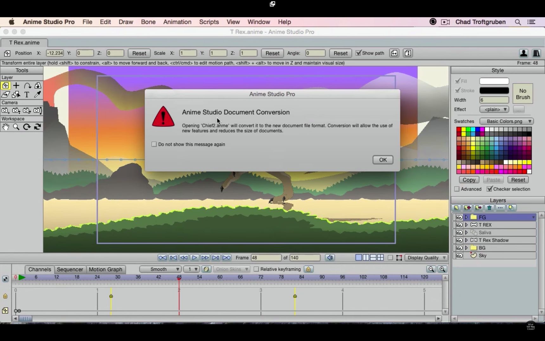Click the Copy style button
The width and height of the screenshot is (545, 341).
[x=469, y=180]
